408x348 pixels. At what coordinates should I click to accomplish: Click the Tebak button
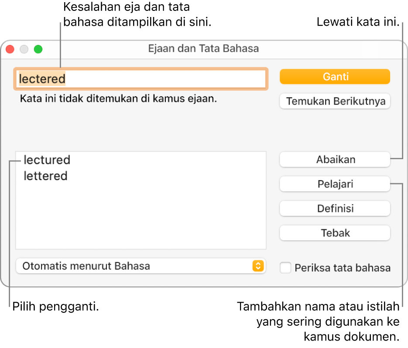click(335, 233)
